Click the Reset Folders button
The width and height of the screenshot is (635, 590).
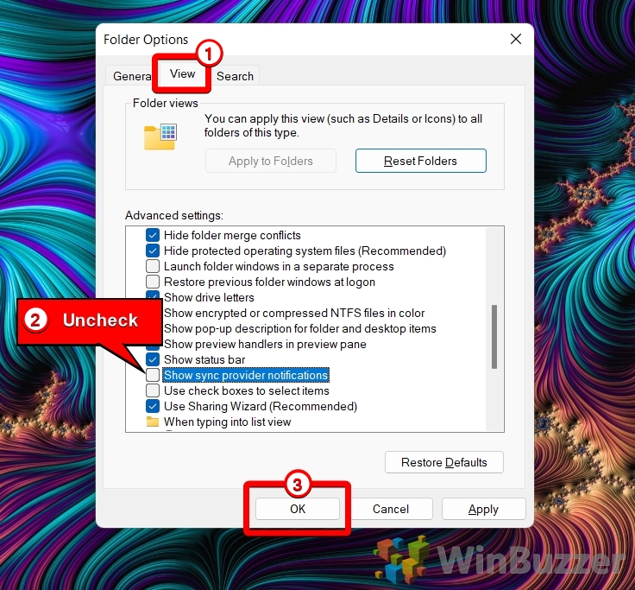click(421, 161)
